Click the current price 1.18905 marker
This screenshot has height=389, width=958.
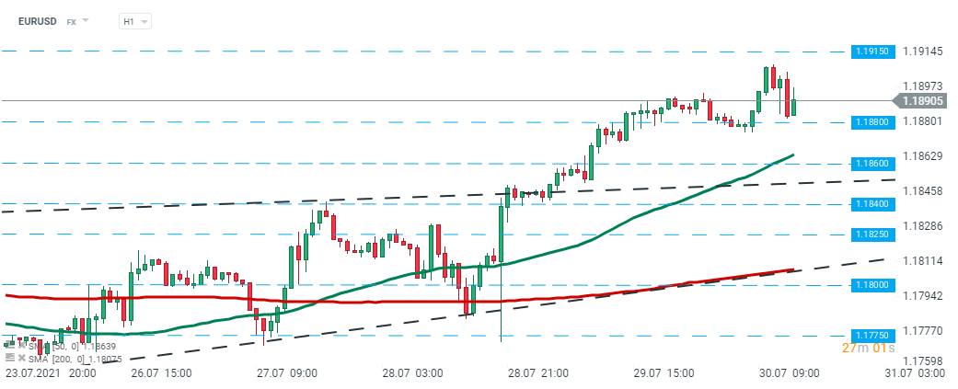click(x=923, y=101)
